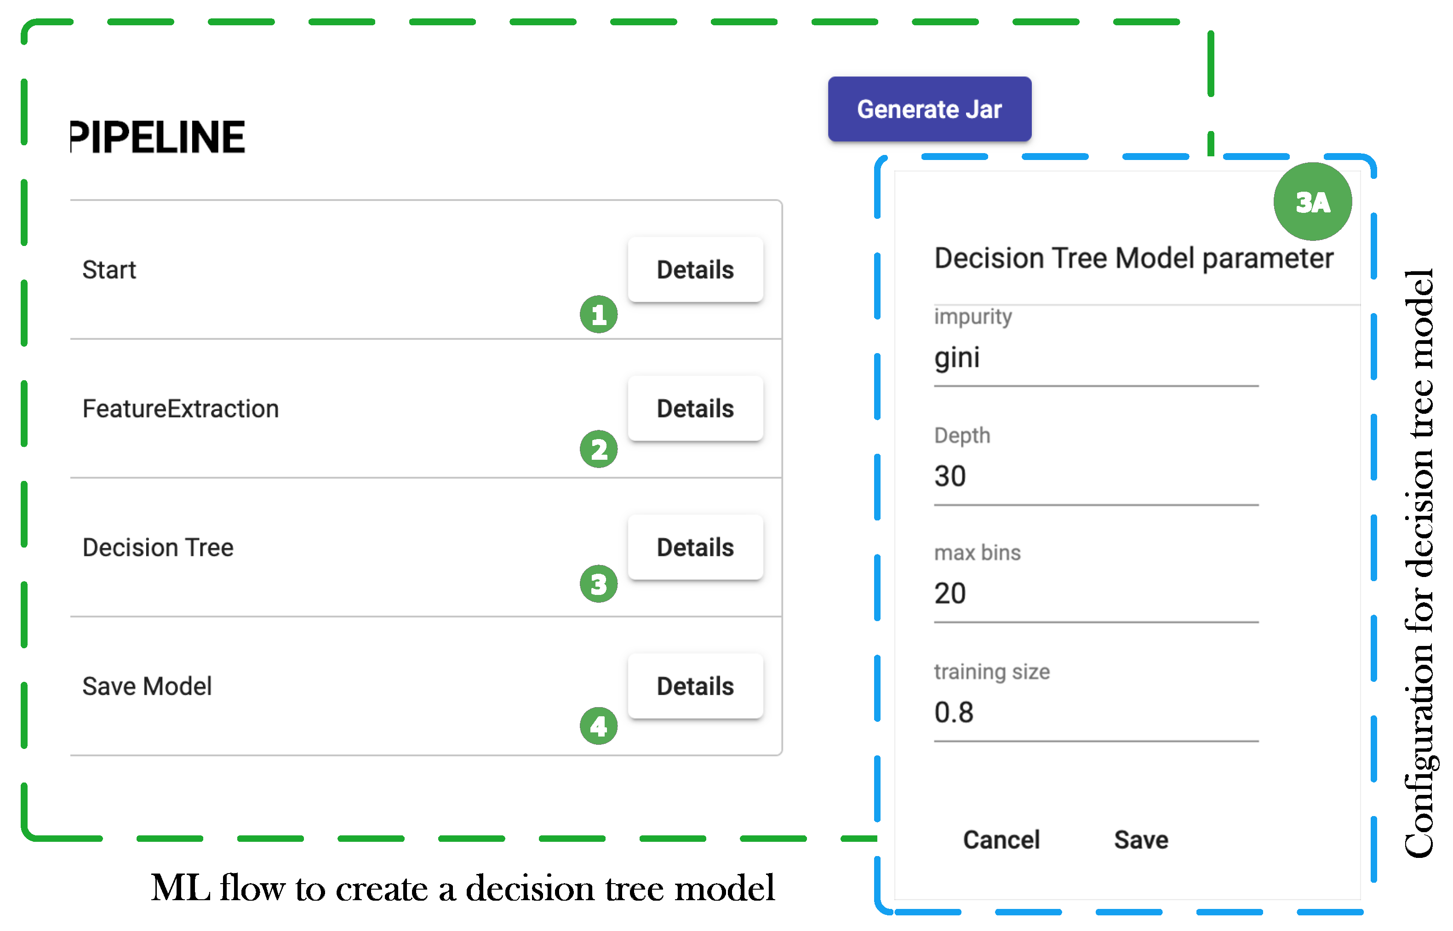Select the Decision Tree pipeline row label
Viewport: 1453px width, 931px height.
click(158, 548)
